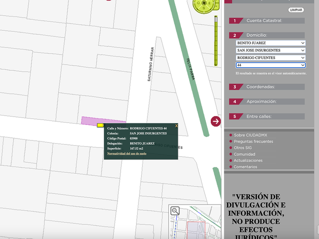This screenshot has height=239, width=319.
Task: Expand section 2 Domicilio
Action: pyautogui.click(x=267, y=35)
